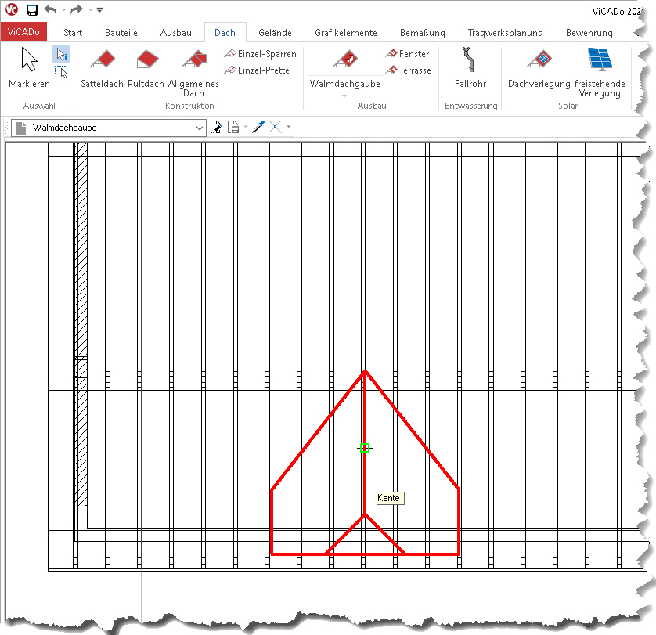
Task: Open the Tragwerksplanung ribbon tab
Action: [506, 33]
